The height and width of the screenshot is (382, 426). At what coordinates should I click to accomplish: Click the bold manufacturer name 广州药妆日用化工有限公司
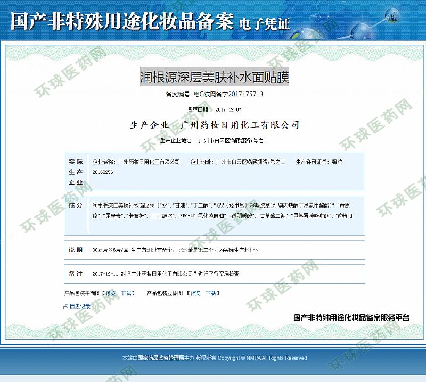240,125
